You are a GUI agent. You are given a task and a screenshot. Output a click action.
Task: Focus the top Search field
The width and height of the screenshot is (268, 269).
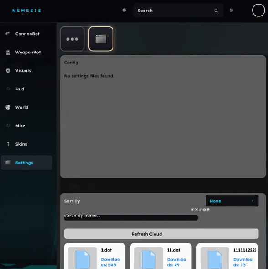click(178, 11)
